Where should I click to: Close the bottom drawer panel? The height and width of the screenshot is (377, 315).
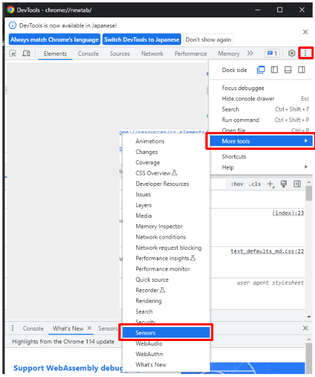(x=305, y=328)
